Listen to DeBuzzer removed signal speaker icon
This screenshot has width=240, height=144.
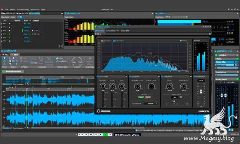pos(191,76)
